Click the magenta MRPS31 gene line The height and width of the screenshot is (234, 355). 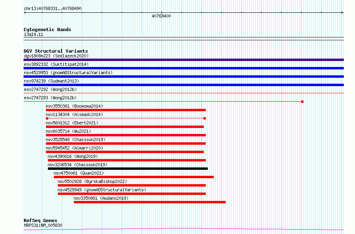point(183,229)
